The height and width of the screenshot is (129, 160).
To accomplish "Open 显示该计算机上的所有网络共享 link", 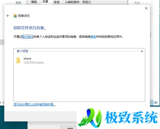I will tap(35, 104).
